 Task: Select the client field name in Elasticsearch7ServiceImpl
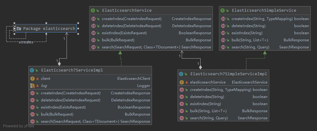46,79
